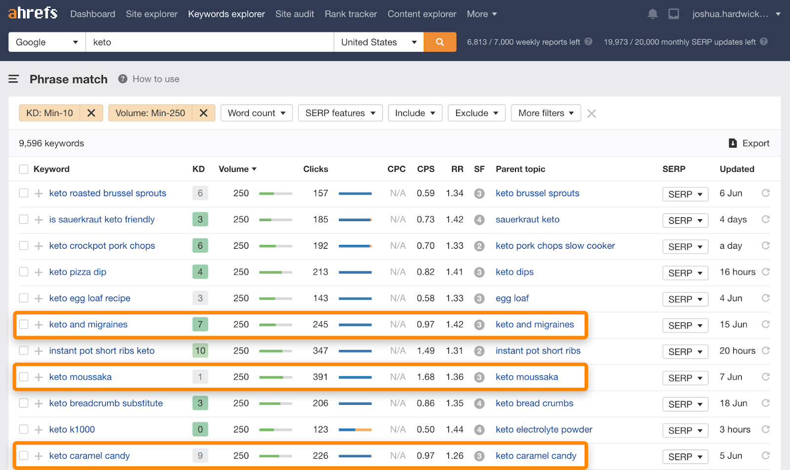Tick the select-all Keyword header checkbox
The width and height of the screenshot is (790, 470).
pos(24,169)
